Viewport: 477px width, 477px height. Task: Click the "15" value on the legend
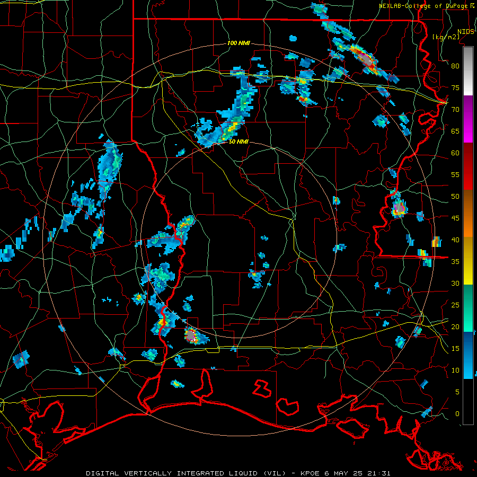point(455,349)
